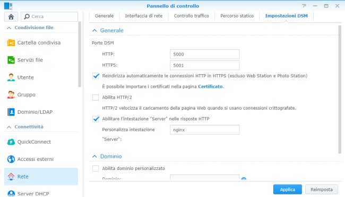This screenshot has height=197, width=345.
Task: Collapse the Dominio section chevron
Action: (94, 156)
